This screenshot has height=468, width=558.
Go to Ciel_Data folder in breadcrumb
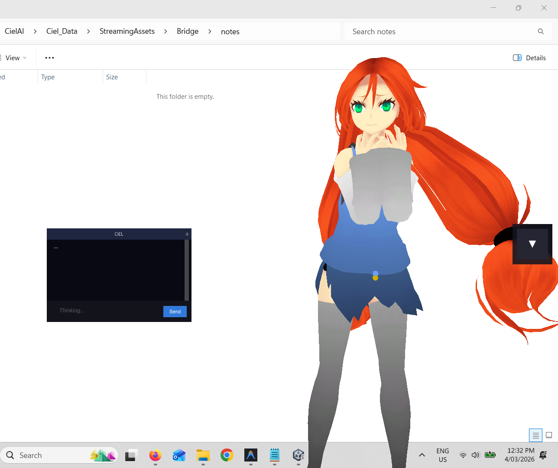[x=62, y=31]
